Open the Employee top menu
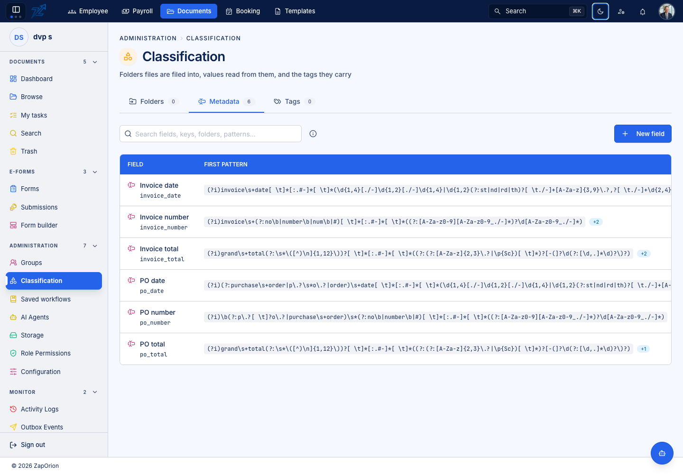The image size is (683, 474). [x=88, y=11]
